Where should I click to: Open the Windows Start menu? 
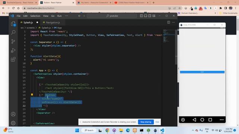(77, 130)
